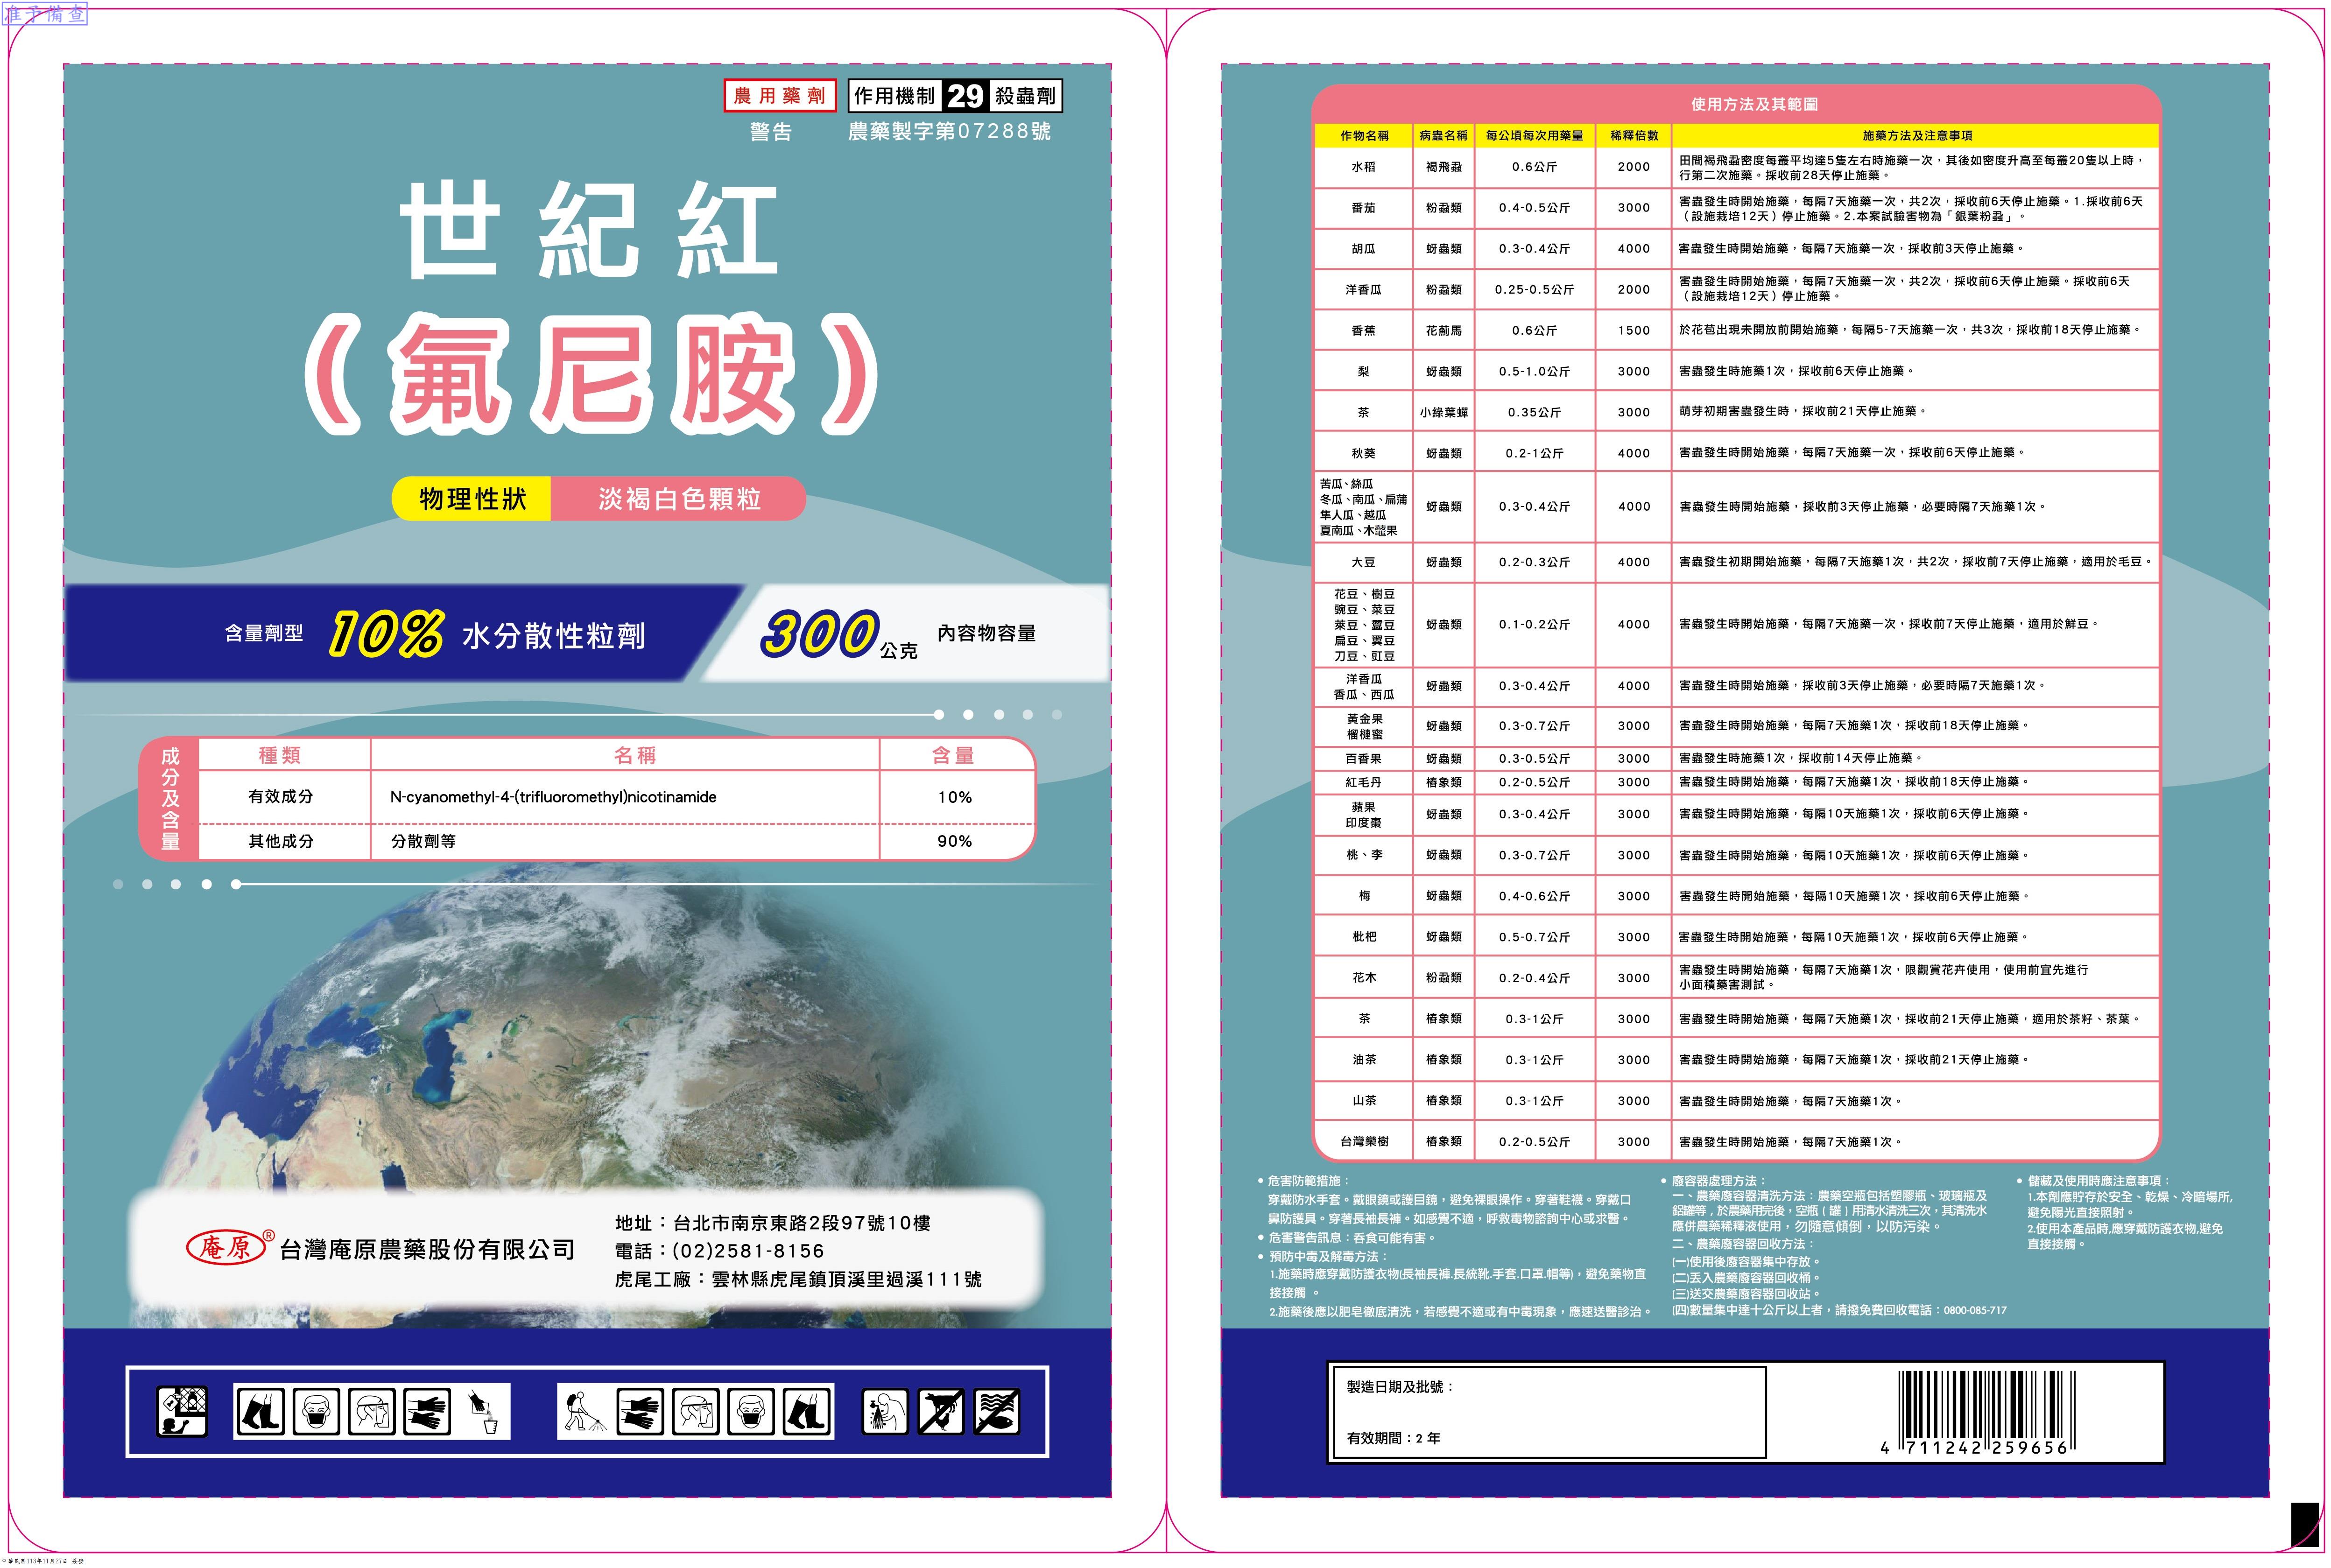Click the hand pouring into cup pictogram
Viewport: 2331px width, 1568px height.
click(483, 1412)
